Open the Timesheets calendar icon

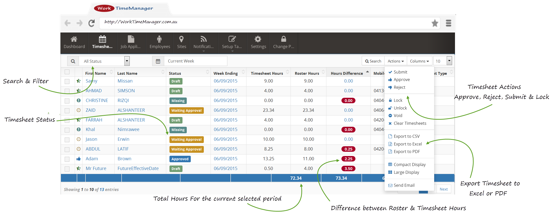point(102,39)
